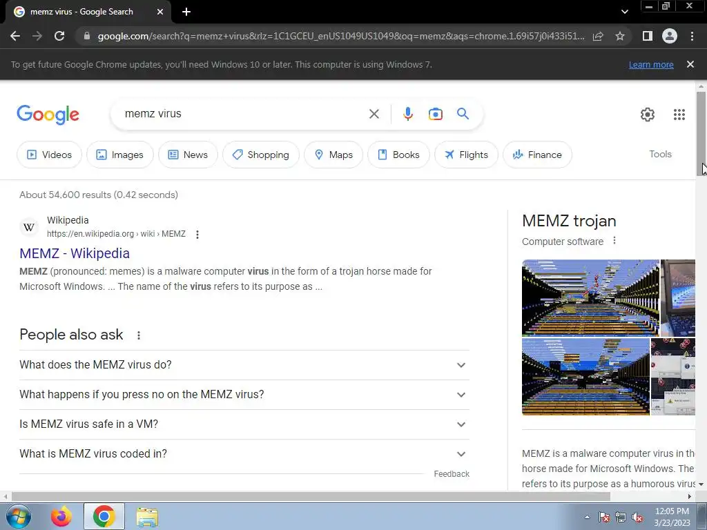Switch to the Finance results tab

pos(537,155)
